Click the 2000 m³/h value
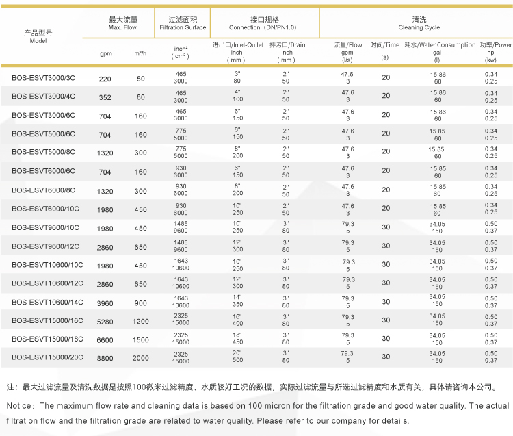513x436 pixels. pos(141,358)
